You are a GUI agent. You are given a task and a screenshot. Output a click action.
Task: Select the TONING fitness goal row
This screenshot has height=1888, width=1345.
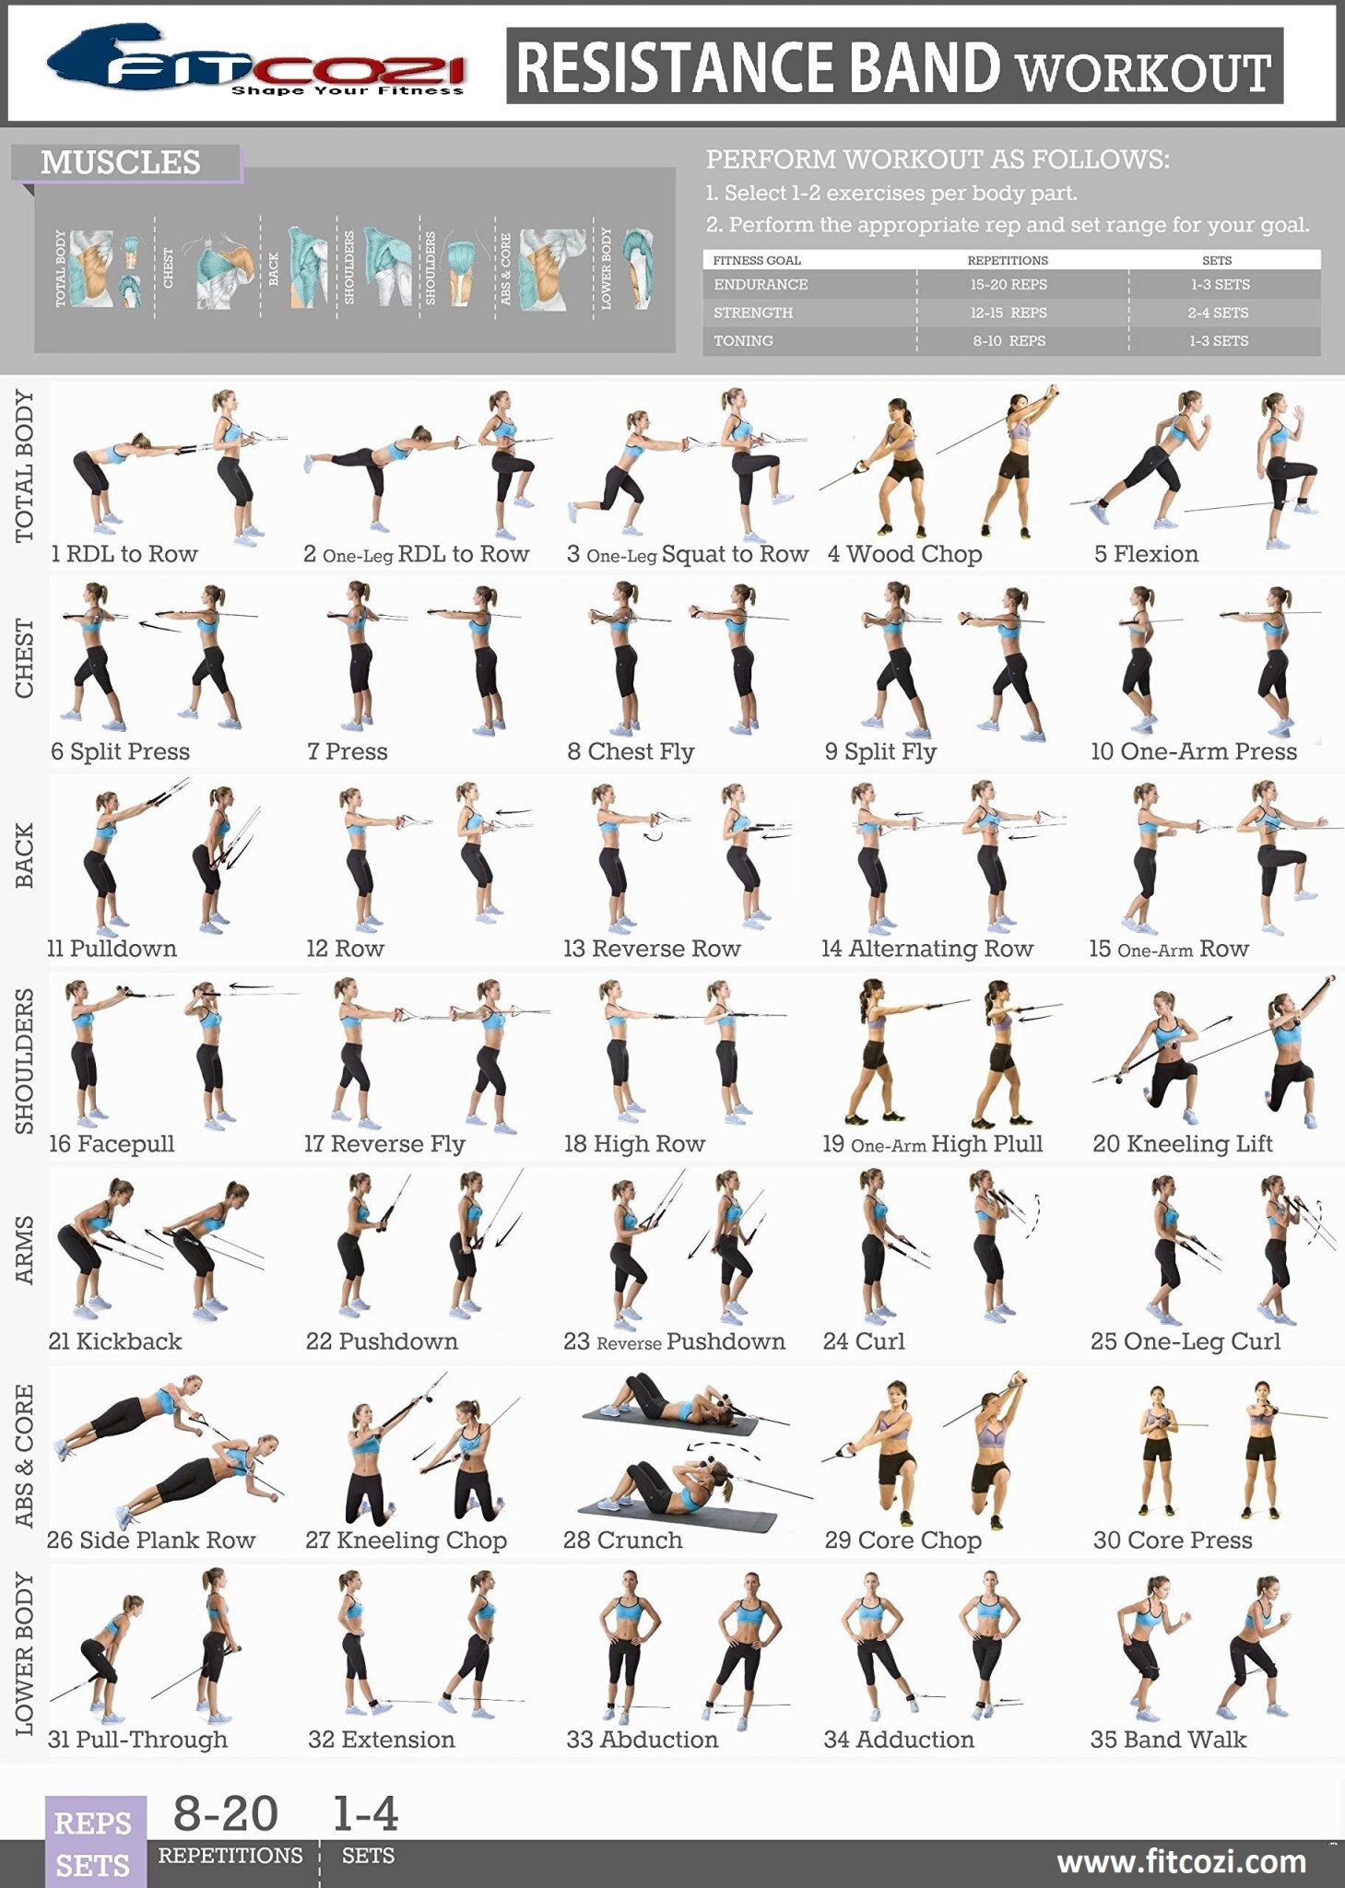click(1011, 341)
